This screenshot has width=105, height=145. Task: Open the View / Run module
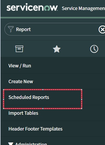pos(20,66)
